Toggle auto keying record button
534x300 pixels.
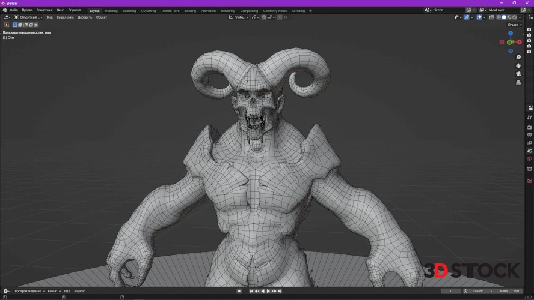tap(239, 291)
